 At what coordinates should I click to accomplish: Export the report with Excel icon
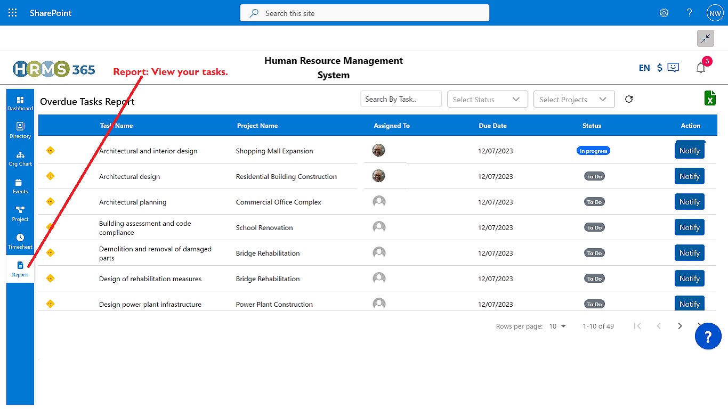click(710, 99)
